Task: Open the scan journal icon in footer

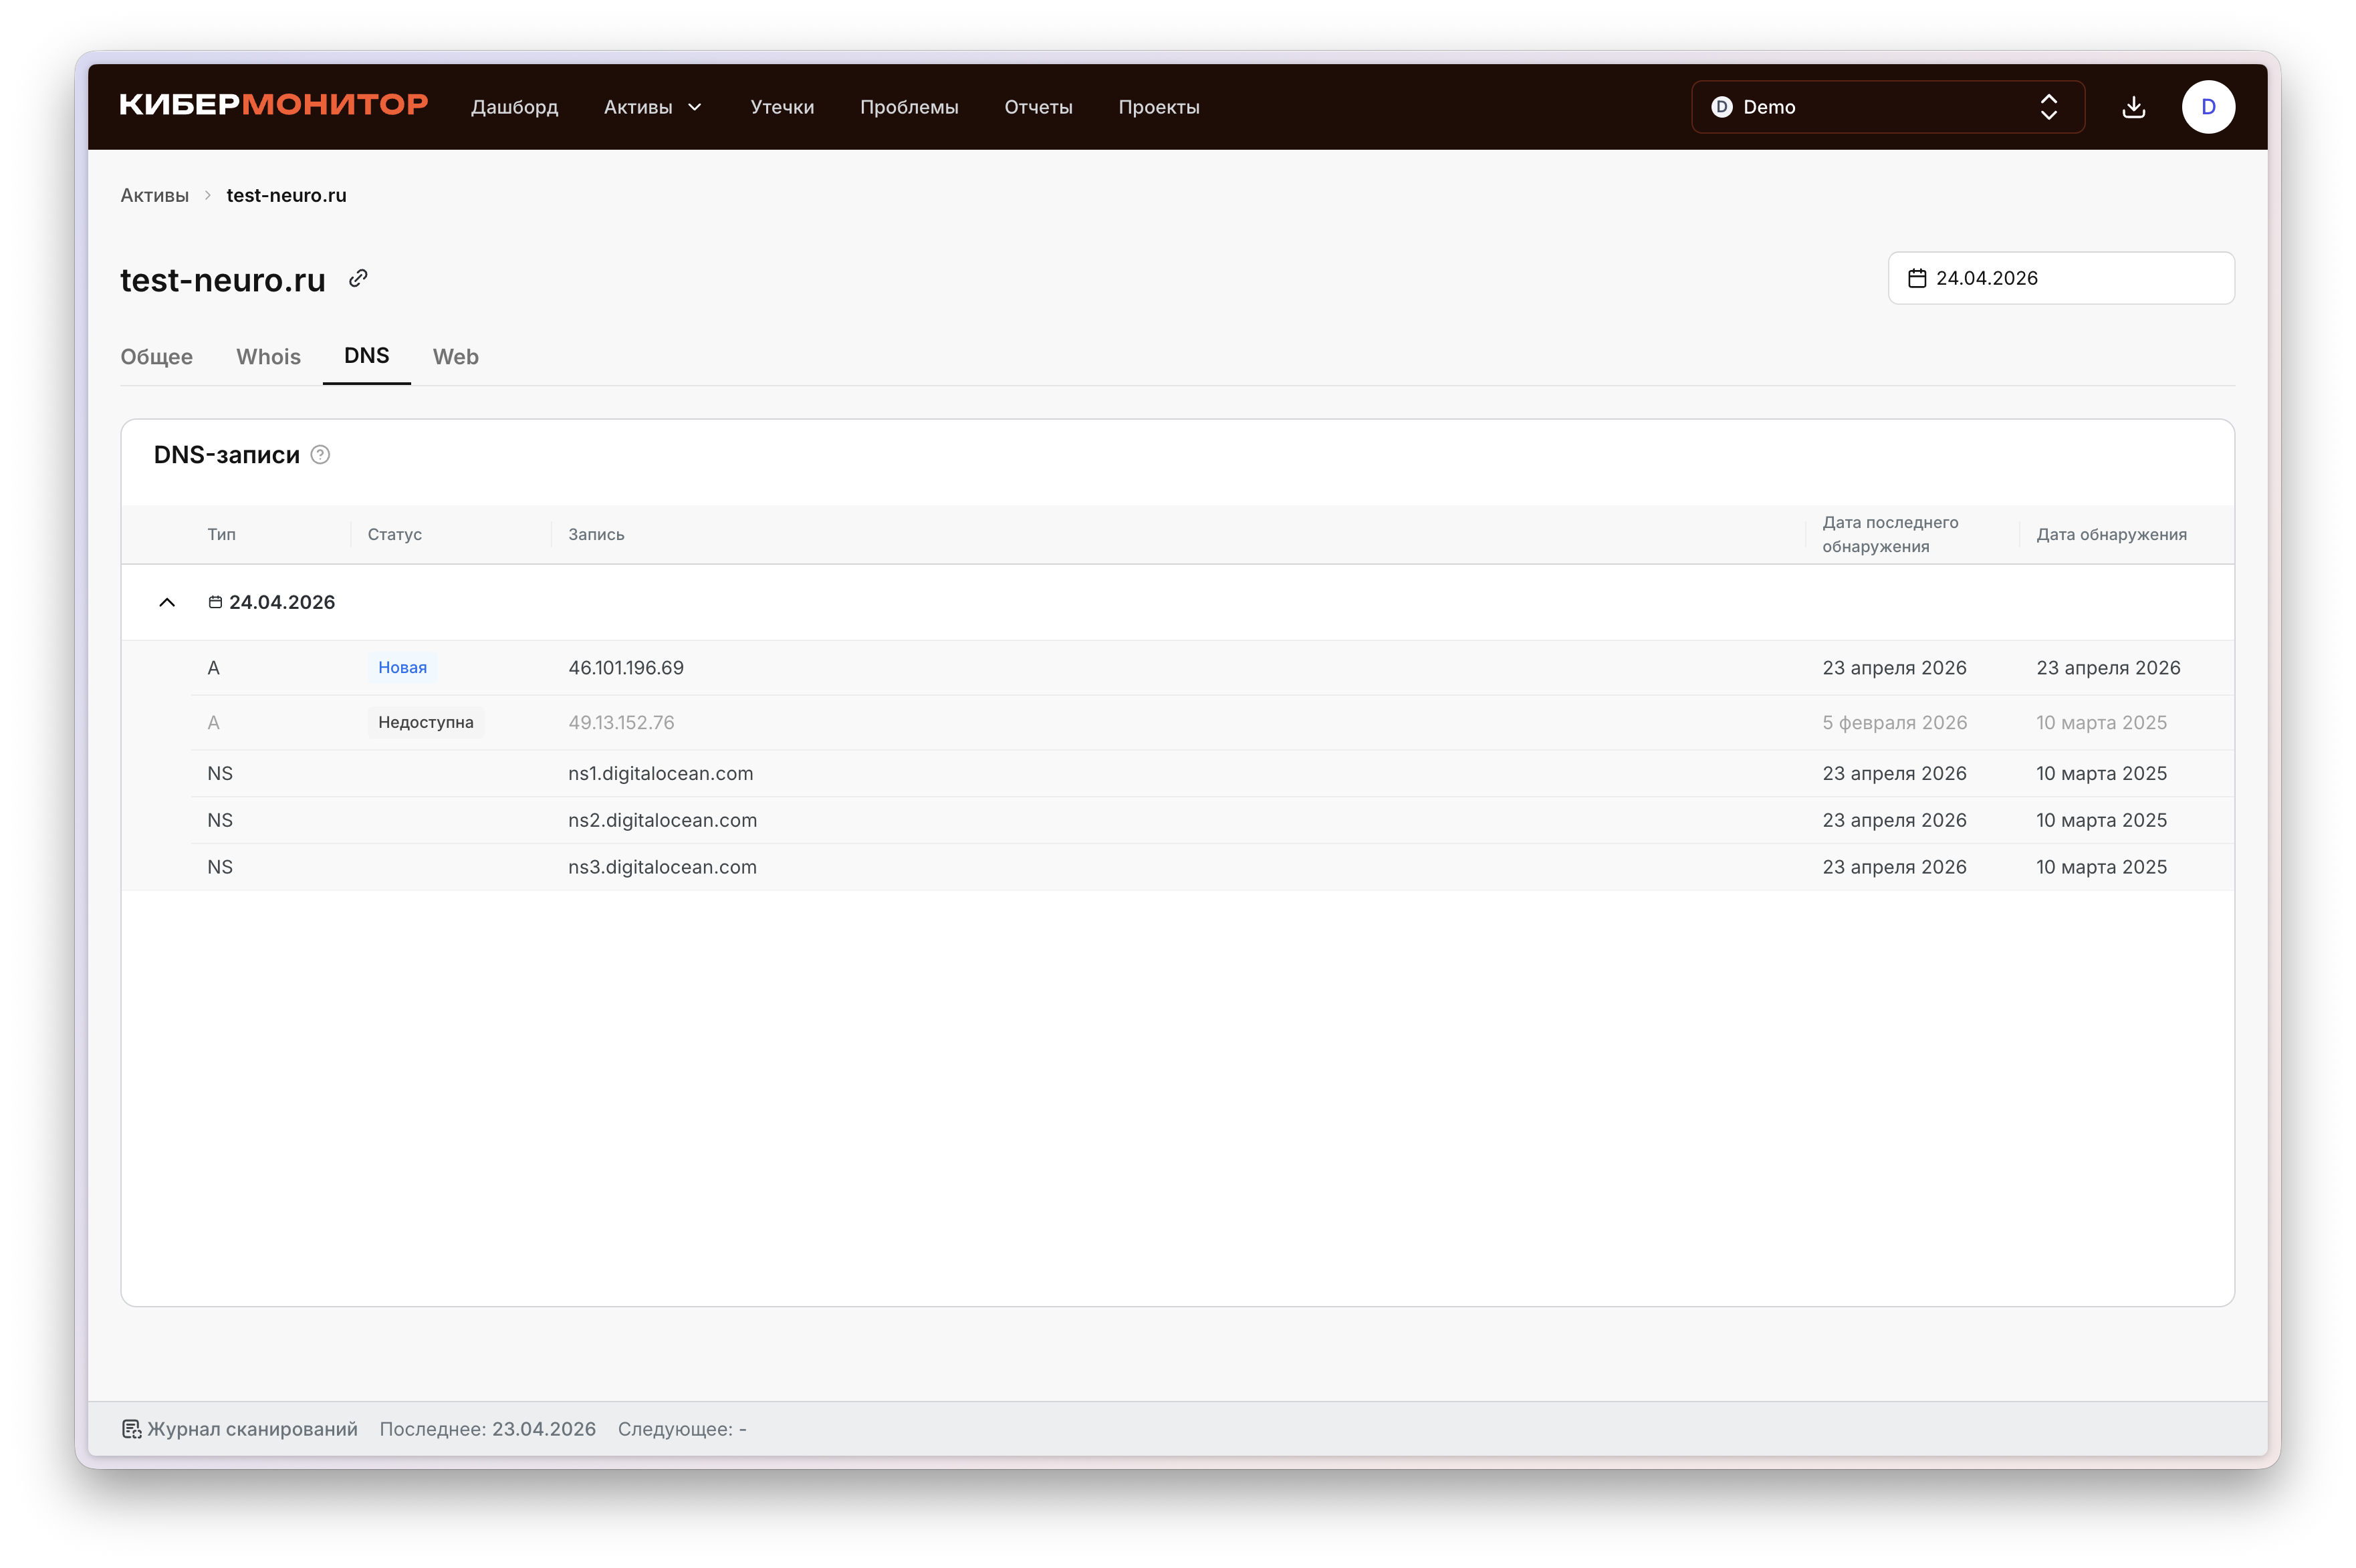Action: [131, 1429]
